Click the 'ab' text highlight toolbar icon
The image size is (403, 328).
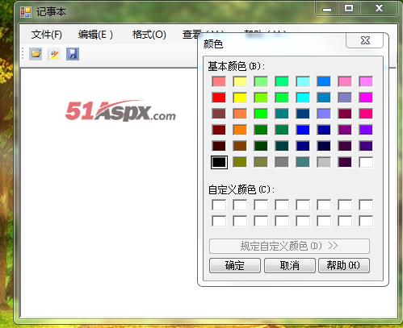pyautogui.click(x=54, y=54)
